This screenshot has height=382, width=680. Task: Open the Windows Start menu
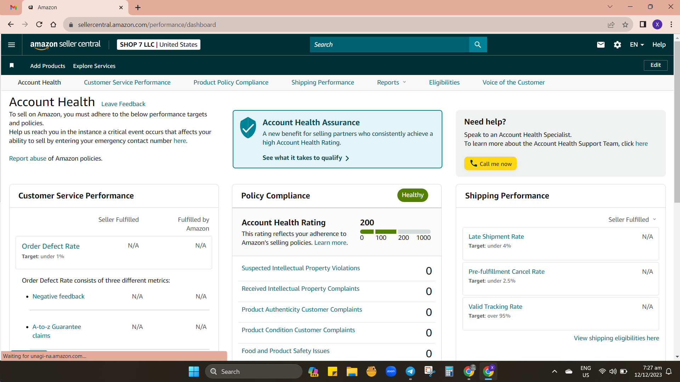tap(194, 371)
